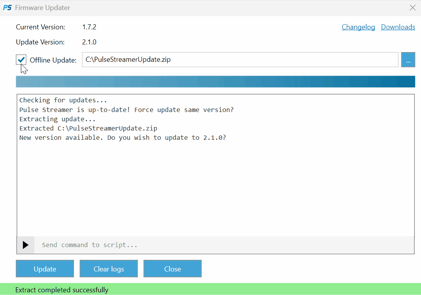Uncheck the Offline Update checkbox
The width and height of the screenshot is (421, 295).
[x=21, y=60]
